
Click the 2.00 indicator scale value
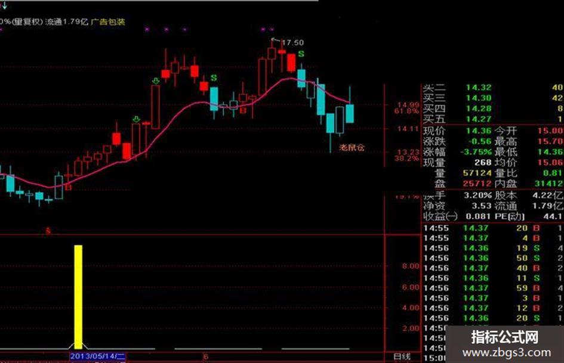pyautogui.click(x=411, y=328)
